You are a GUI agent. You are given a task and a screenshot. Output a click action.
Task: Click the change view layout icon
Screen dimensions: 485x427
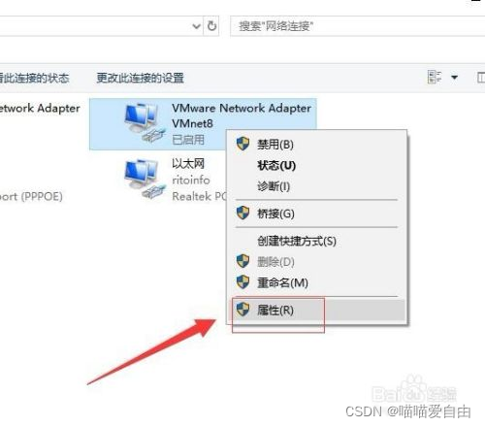[435, 77]
